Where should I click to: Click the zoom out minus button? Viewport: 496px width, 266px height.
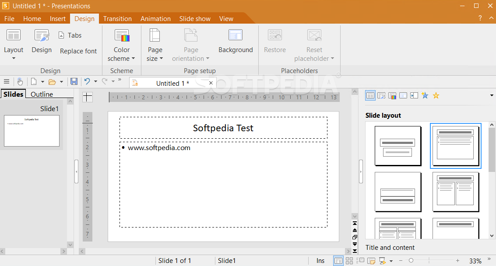coord(401,261)
